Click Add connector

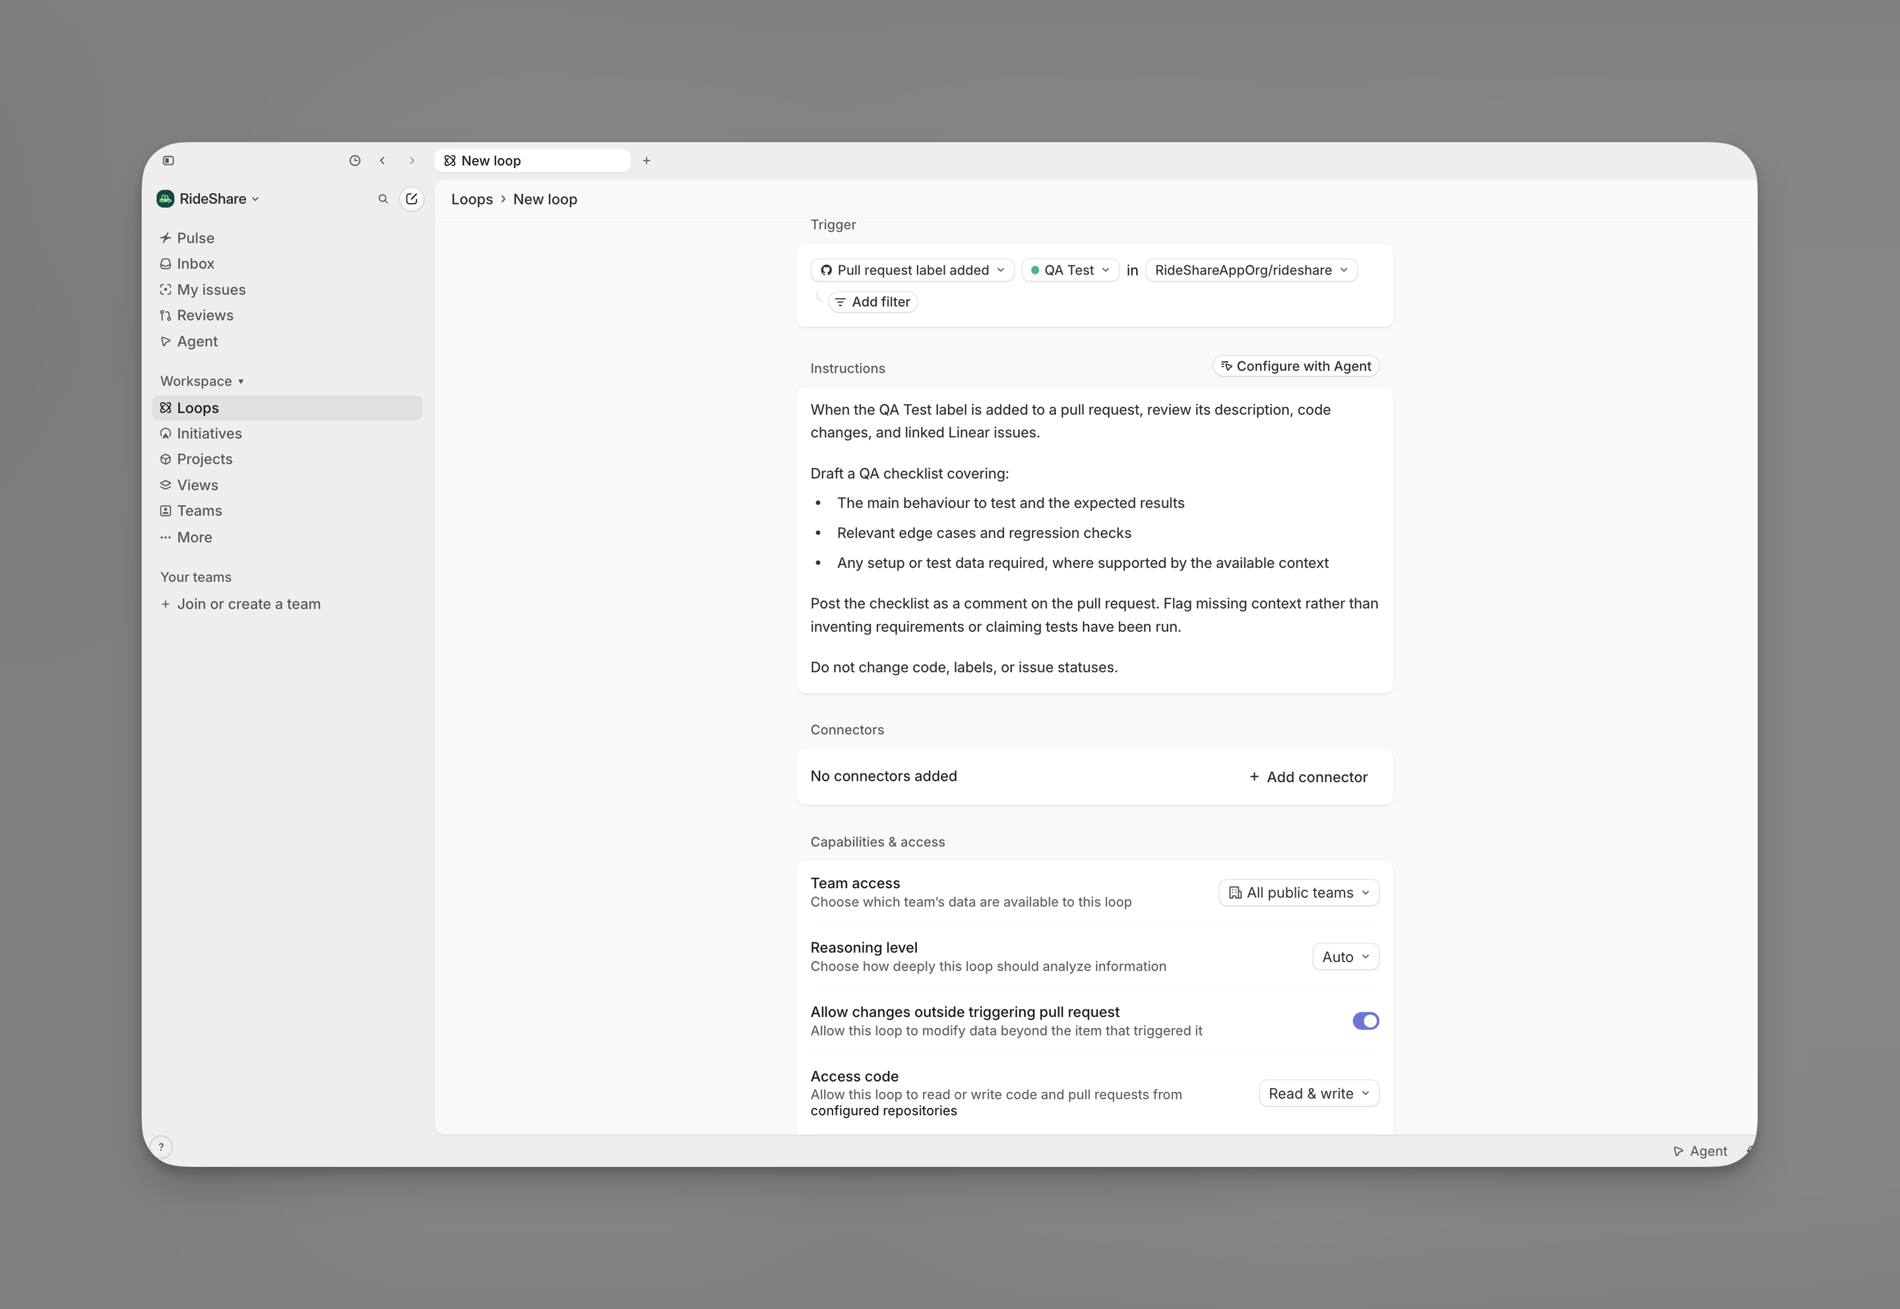(x=1308, y=777)
